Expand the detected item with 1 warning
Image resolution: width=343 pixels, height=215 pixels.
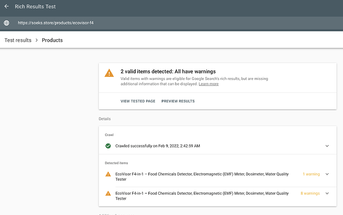coord(327,174)
